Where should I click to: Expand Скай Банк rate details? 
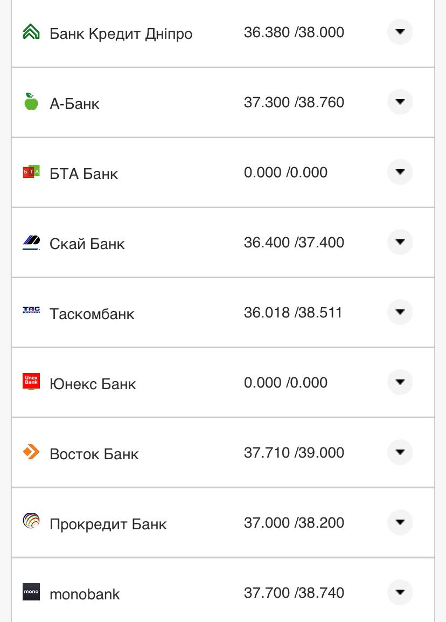[400, 242]
